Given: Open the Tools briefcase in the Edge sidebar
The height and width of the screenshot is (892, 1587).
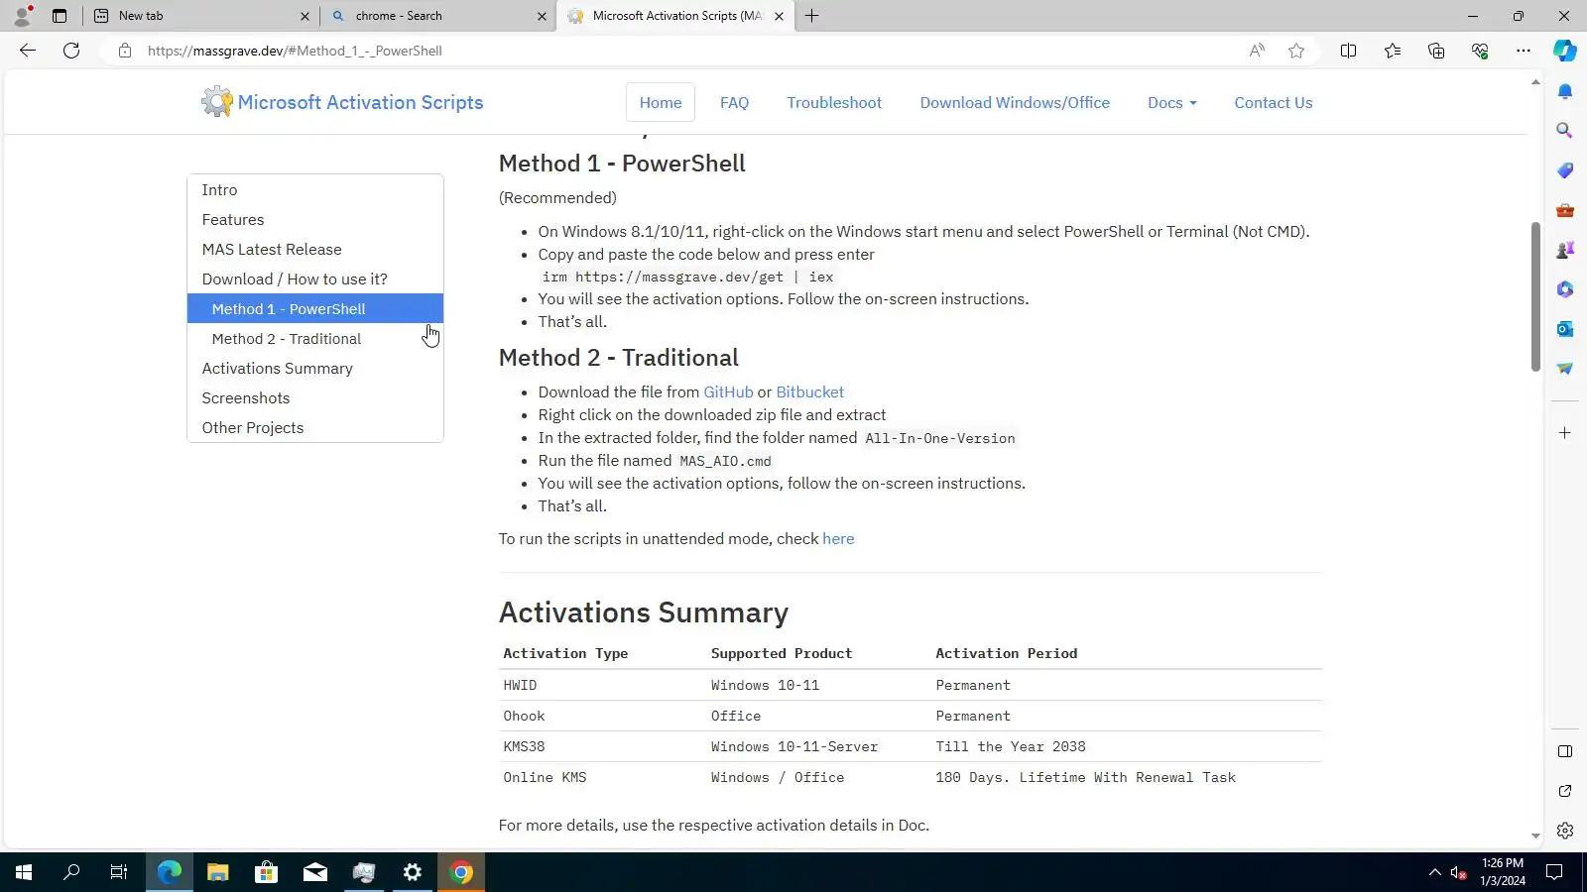Looking at the screenshot, I should (1565, 210).
